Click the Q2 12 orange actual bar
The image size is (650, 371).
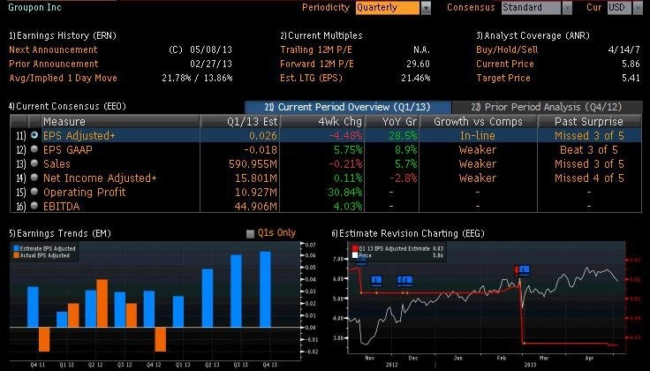102,303
